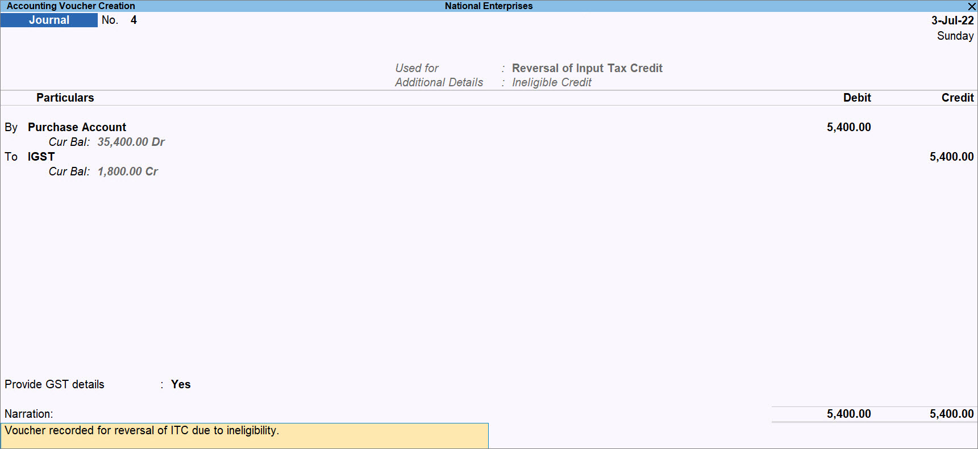Edit the Narration text field
The image size is (978, 449).
click(245, 435)
